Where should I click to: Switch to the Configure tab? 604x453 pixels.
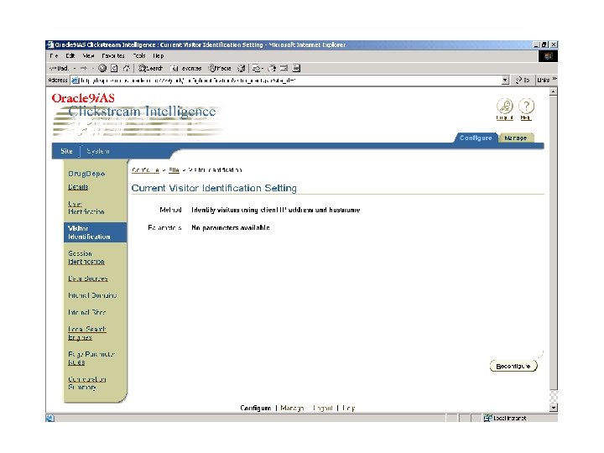tap(476, 138)
